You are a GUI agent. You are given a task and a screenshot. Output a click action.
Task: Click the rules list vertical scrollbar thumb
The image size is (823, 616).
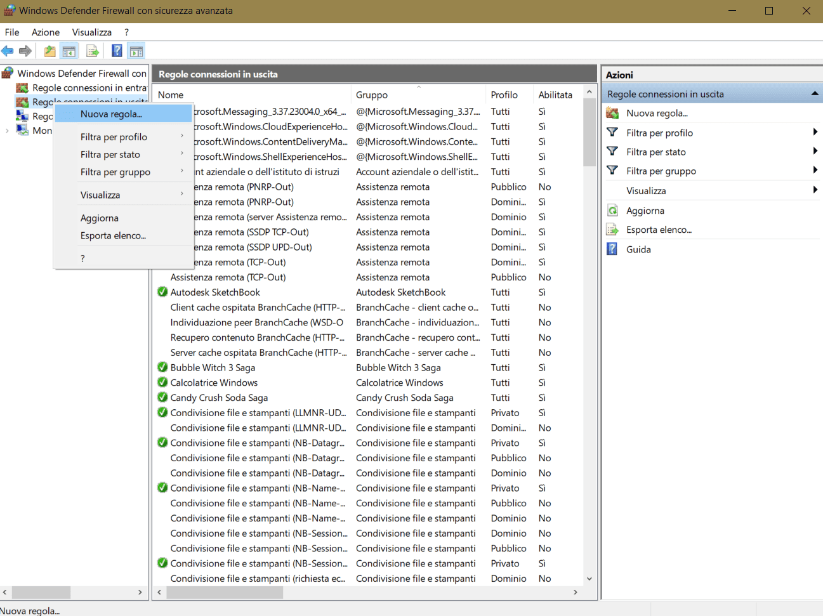coord(589,133)
